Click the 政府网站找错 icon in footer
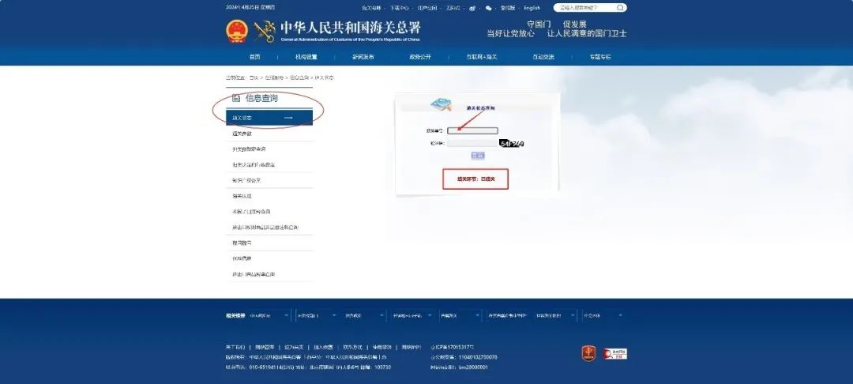The height and width of the screenshot is (384, 853). tap(614, 353)
